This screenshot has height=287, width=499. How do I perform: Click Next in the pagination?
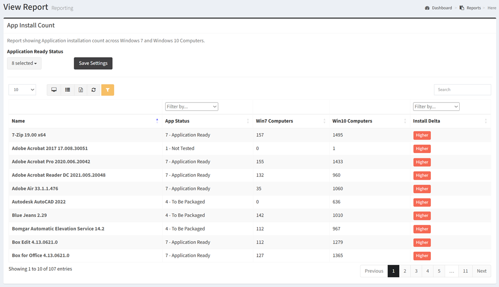pyautogui.click(x=481, y=271)
